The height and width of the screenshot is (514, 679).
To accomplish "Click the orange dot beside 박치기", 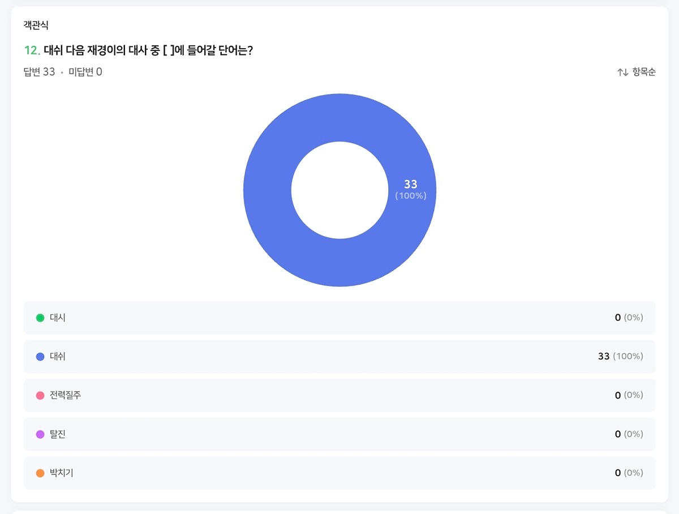I will (x=40, y=473).
